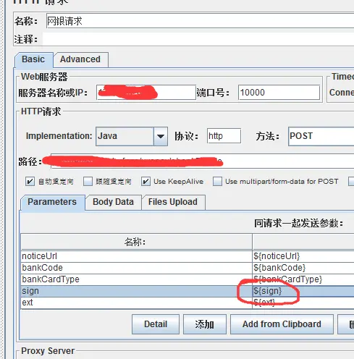Select the ext parameter name cell
This screenshot has height=359, width=354.
[136, 303]
